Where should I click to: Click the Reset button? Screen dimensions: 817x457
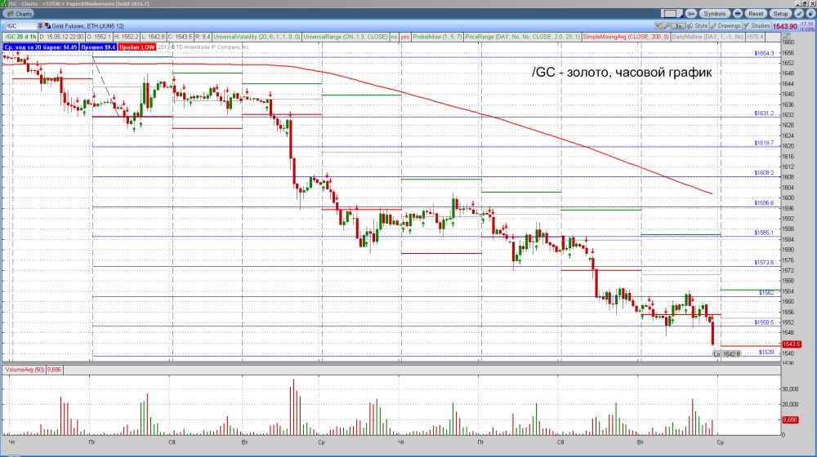pos(756,14)
